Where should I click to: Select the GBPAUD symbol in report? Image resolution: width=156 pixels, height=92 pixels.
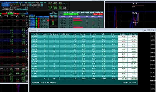point(34,56)
